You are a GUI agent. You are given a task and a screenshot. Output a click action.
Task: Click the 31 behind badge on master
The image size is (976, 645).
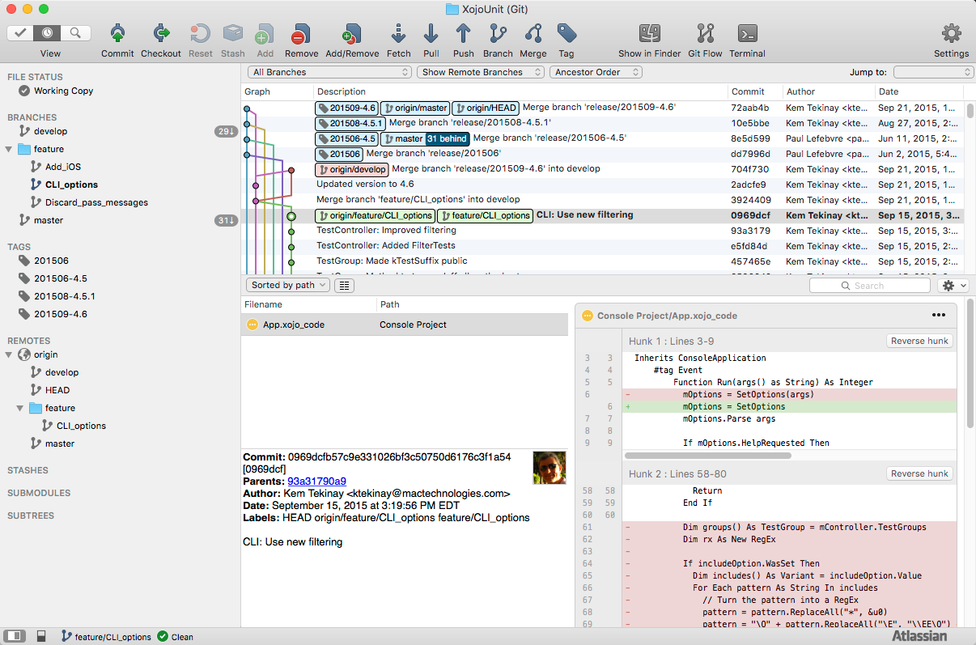(x=225, y=220)
